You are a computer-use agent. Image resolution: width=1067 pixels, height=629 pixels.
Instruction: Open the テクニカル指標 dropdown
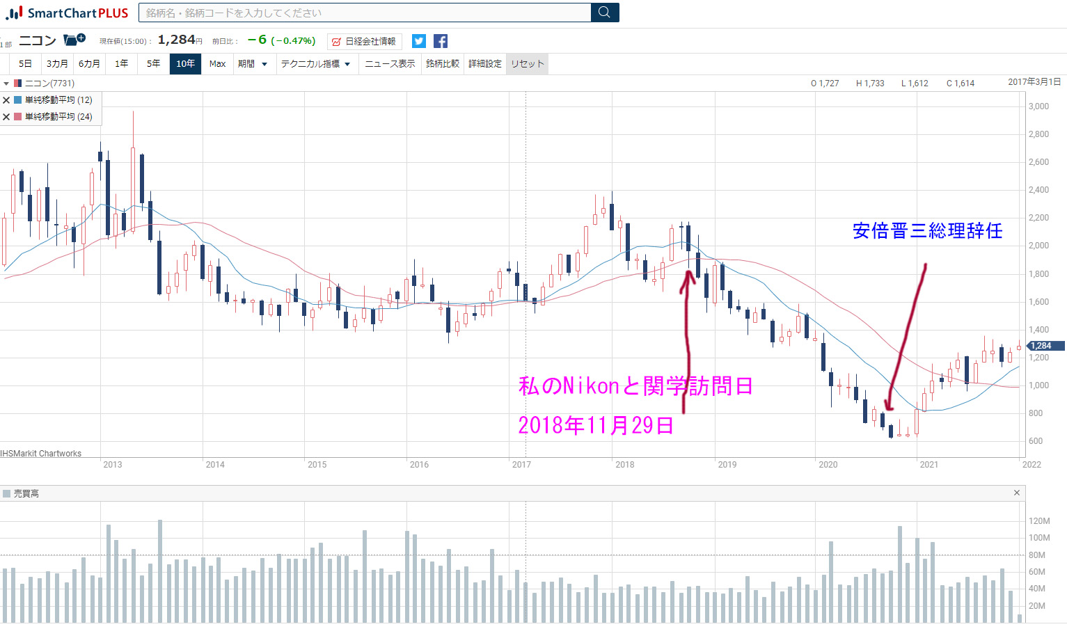(315, 64)
